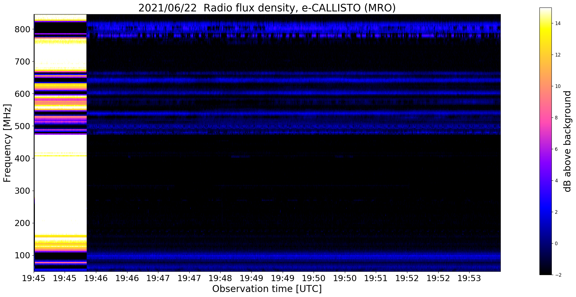Click the 14 tick on the colorbar
This screenshot has height=297, width=576.
click(x=558, y=23)
